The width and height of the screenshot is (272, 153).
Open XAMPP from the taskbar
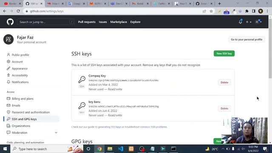point(131,149)
